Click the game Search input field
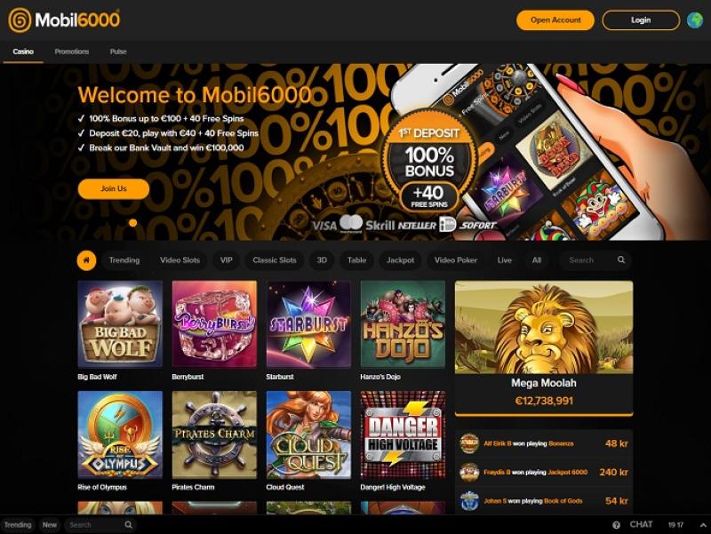711x534 pixels. (x=589, y=260)
